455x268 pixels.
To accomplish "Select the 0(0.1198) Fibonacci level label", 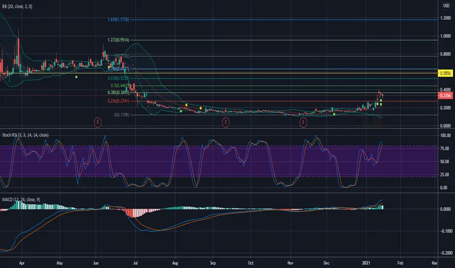I will 121,115.
